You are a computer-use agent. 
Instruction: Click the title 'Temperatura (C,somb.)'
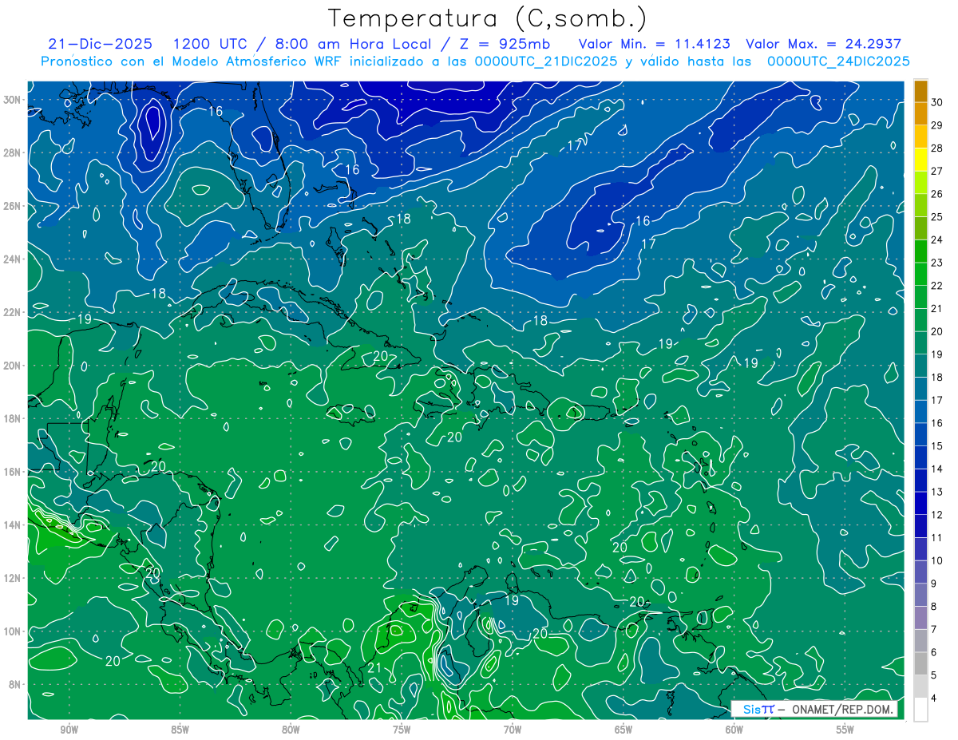point(487,18)
